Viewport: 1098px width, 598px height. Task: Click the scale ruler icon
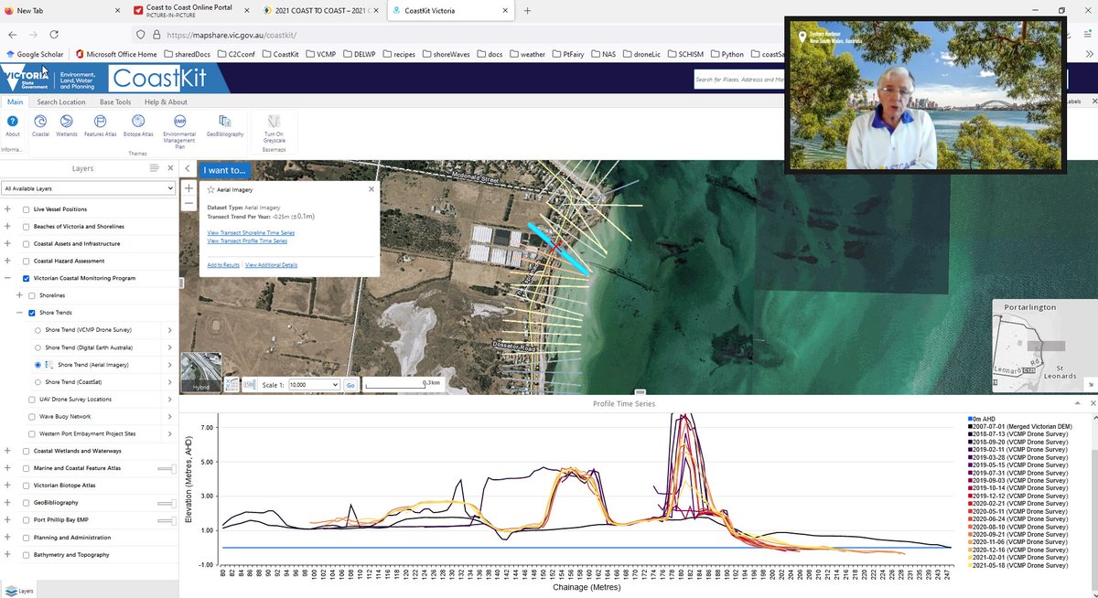[250, 385]
